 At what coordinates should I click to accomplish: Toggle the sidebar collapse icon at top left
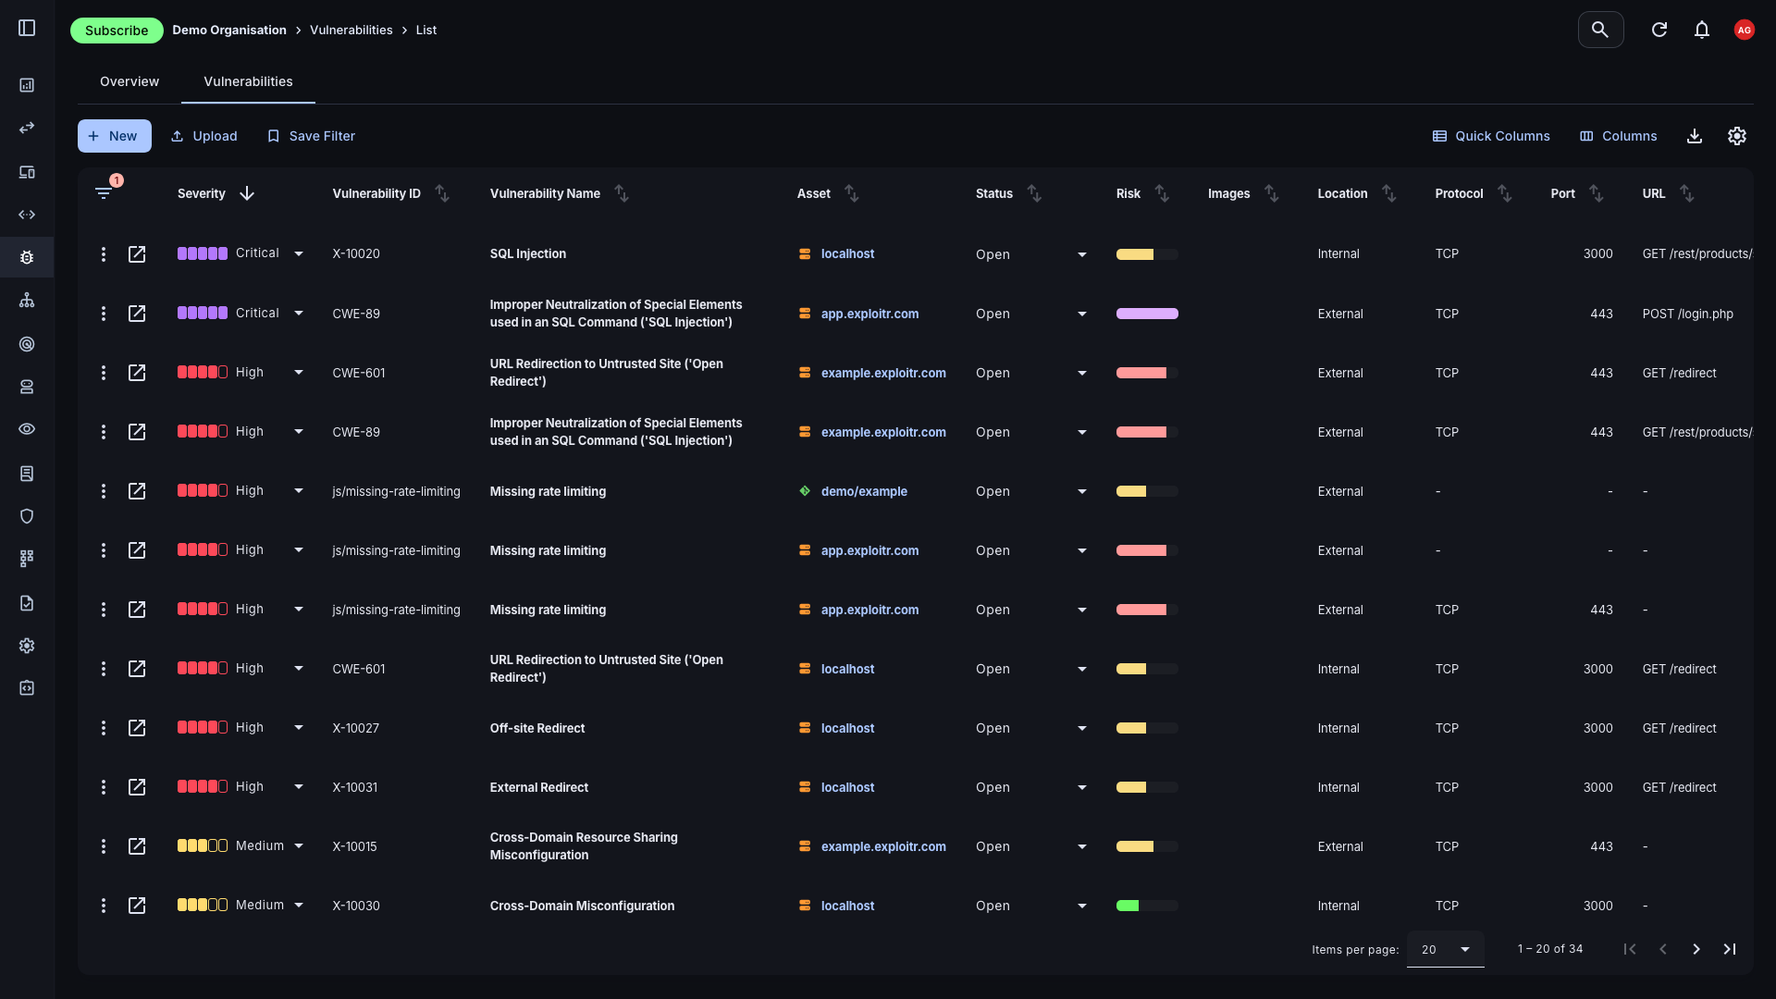[x=27, y=28]
